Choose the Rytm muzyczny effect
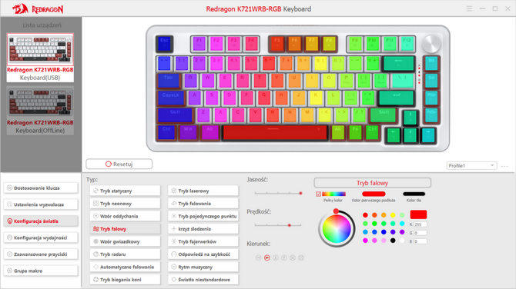 point(203,267)
